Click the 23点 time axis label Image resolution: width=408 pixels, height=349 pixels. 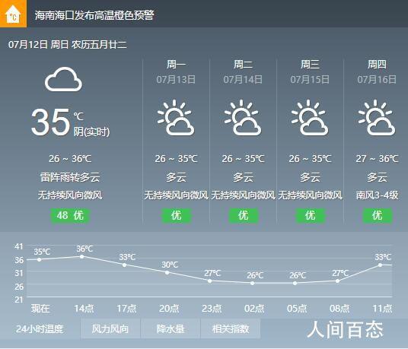click(x=212, y=309)
